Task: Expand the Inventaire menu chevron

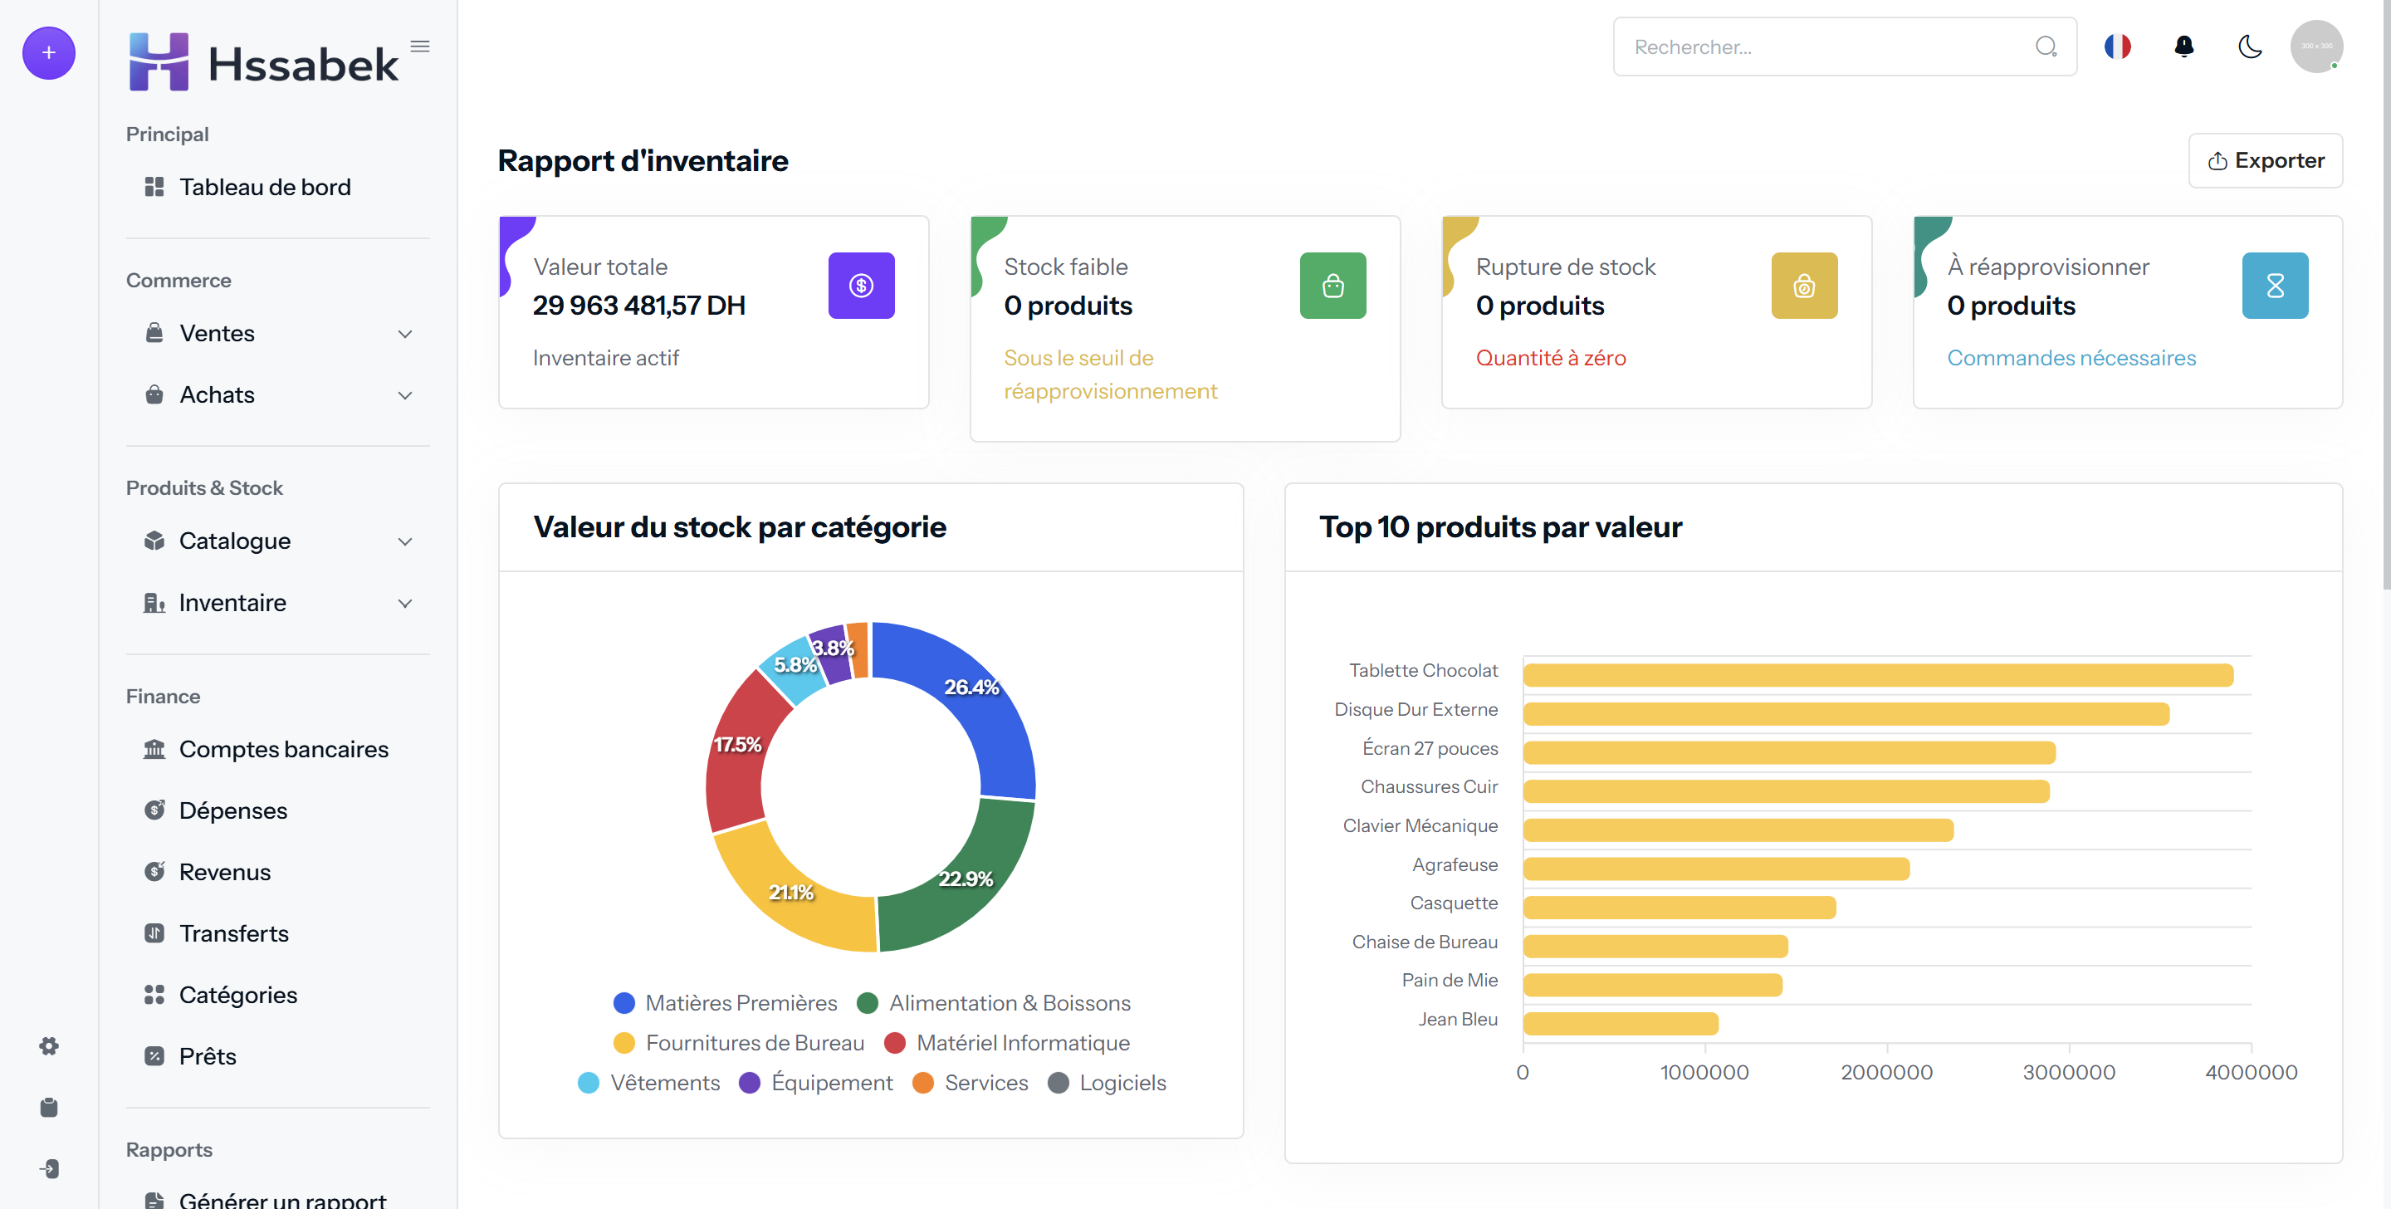Action: 404,603
